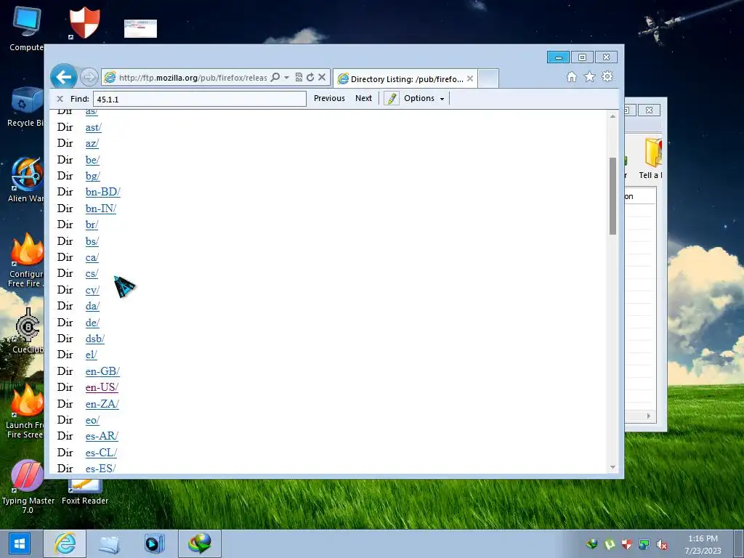Screen dimensions: 744x558
Task: Open the address bar autocomplete dropdown arrow
Action: (286, 77)
